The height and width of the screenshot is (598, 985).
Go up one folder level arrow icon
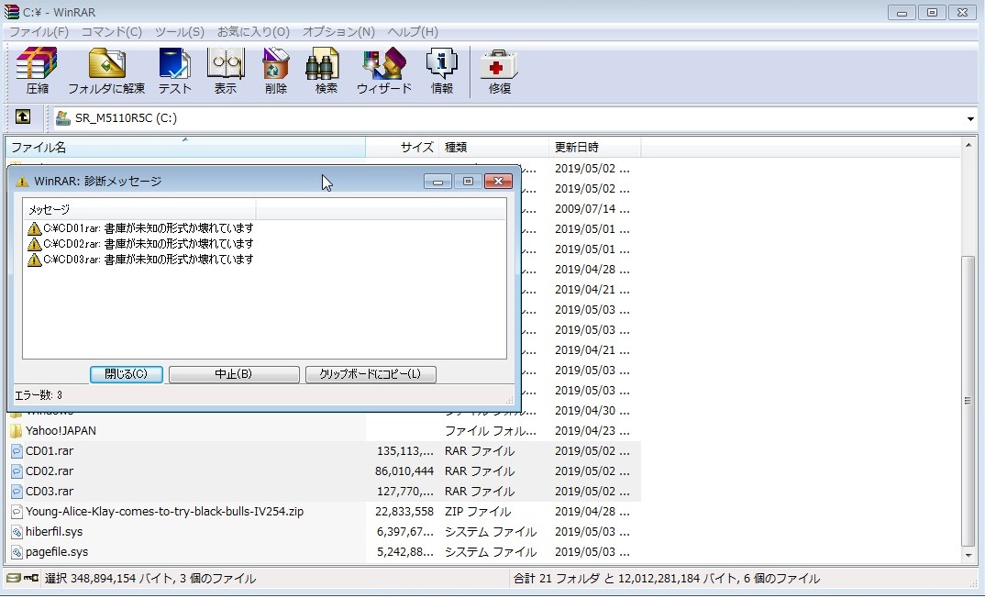pyautogui.click(x=23, y=116)
